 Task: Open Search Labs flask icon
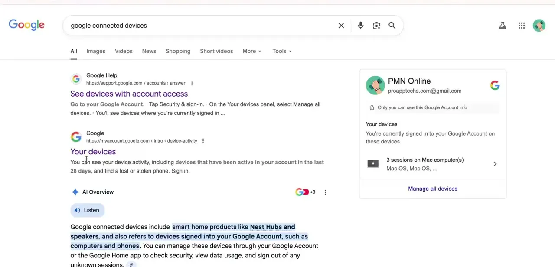pos(503,26)
